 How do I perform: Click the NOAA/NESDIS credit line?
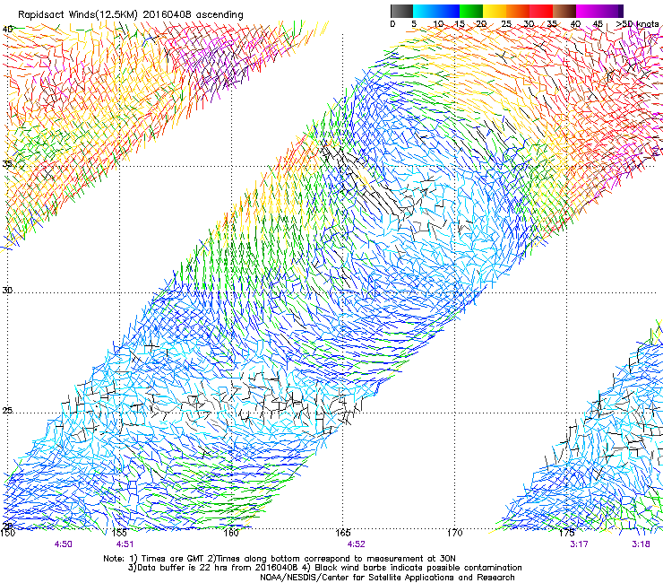pyautogui.click(x=387, y=578)
